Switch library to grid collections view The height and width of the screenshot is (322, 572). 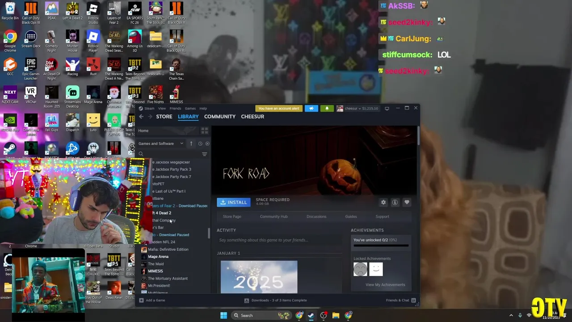click(204, 131)
